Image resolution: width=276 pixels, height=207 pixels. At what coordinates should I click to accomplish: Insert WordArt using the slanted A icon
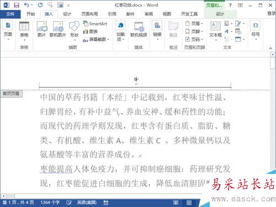click(x=229, y=31)
